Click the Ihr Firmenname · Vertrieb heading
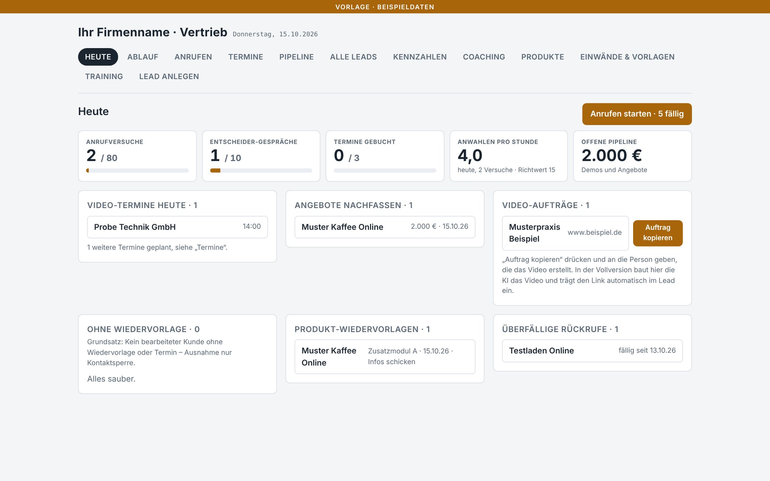Image resolution: width=770 pixels, height=481 pixels. (153, 32)
